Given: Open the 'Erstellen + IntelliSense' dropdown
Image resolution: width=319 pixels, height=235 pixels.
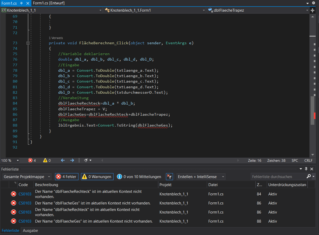Looking at the screenshot, I should [x=201, y=177].
